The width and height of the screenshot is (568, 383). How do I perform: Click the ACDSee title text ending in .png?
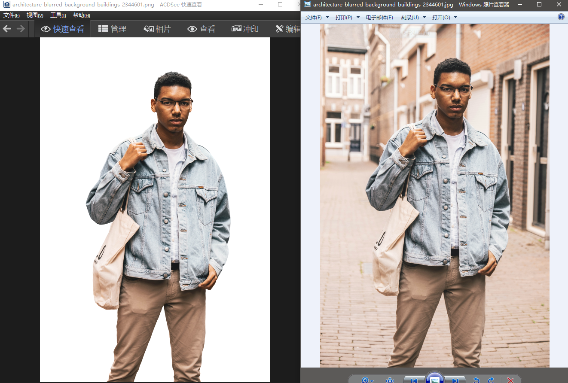(83, 5)
